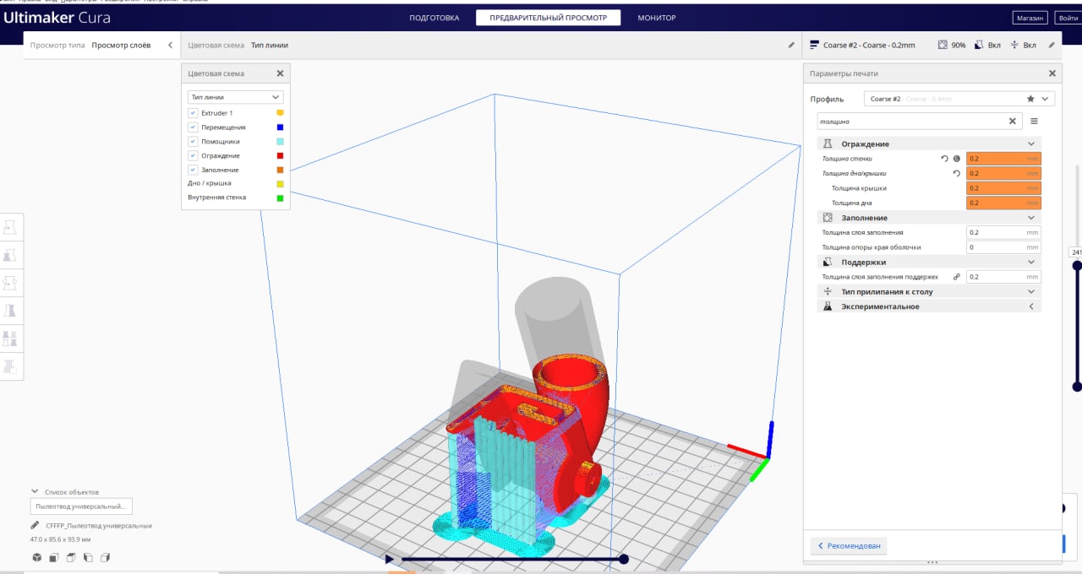Switch to top view cube icon
The height and width of the screenshot is (574, 1082).
(71, 557)
